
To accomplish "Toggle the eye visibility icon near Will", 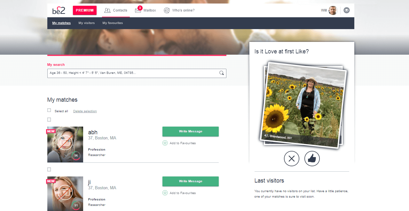I will 347,10.
